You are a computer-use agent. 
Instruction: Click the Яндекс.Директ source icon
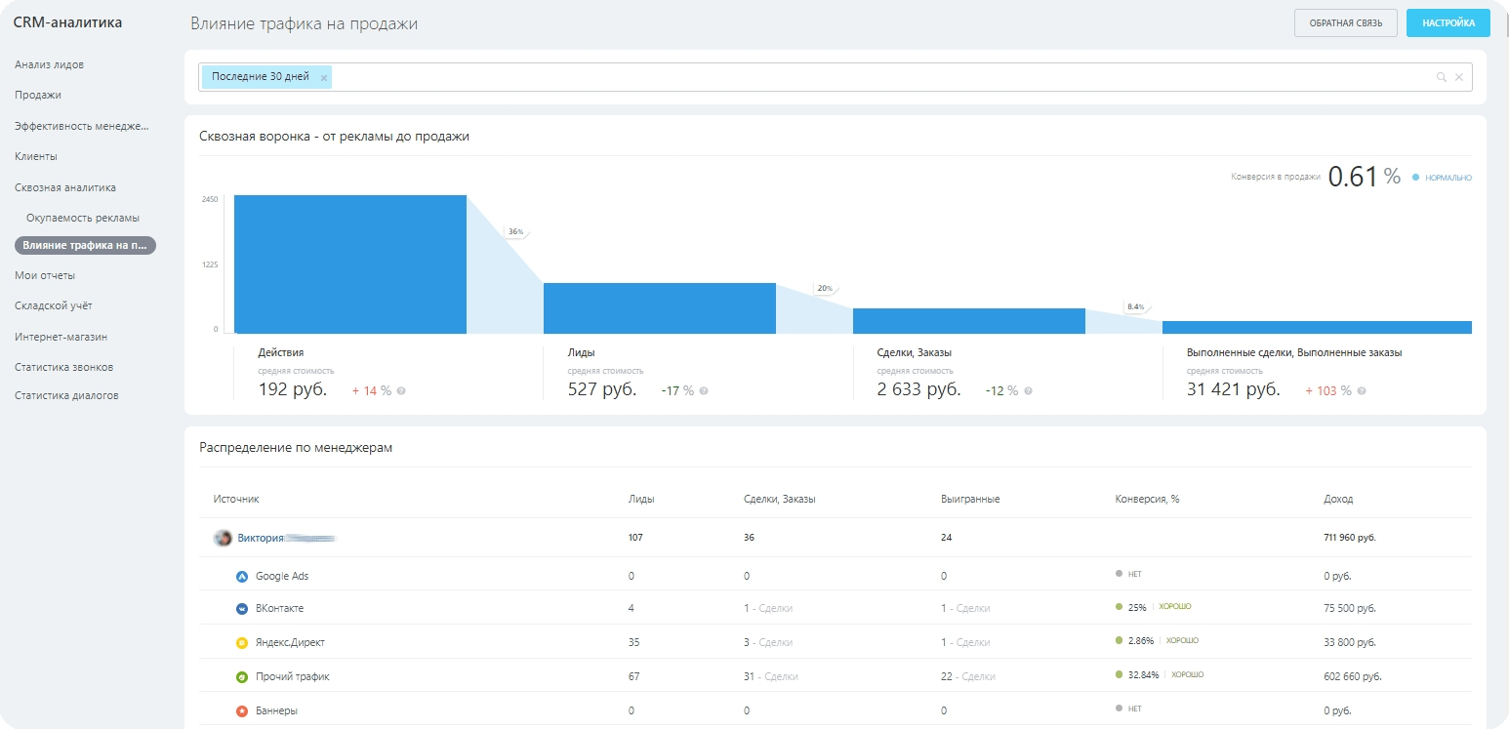click(242, 643)
